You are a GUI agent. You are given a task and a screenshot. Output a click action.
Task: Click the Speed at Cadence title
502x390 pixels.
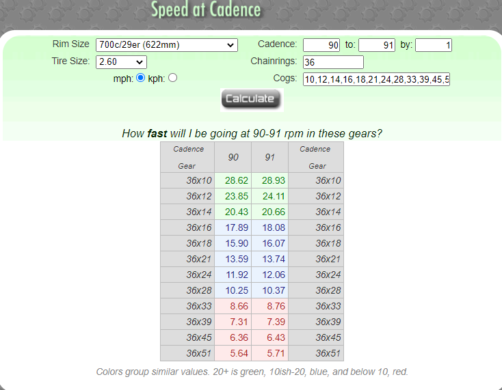[206, 10]
